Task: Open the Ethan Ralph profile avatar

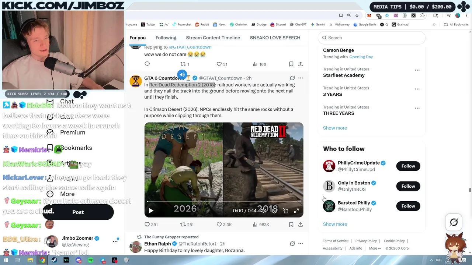Action: tap(135, 247)
